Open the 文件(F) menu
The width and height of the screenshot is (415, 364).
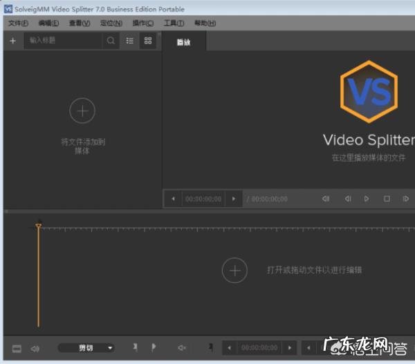(x=18, y=23)
